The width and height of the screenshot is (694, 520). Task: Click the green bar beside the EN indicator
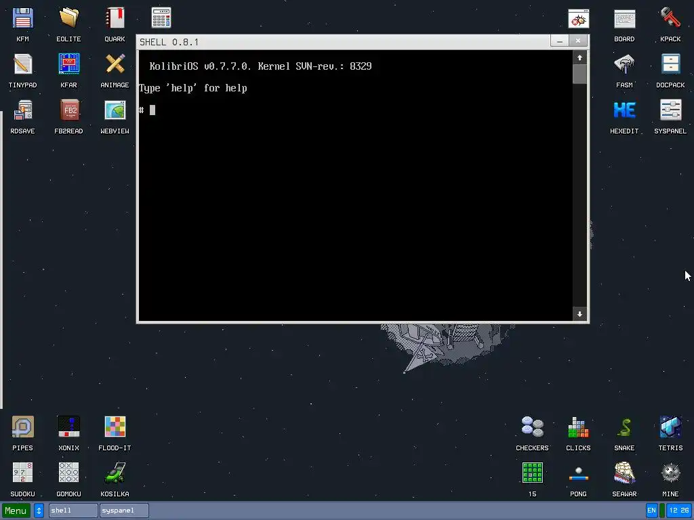662,511
